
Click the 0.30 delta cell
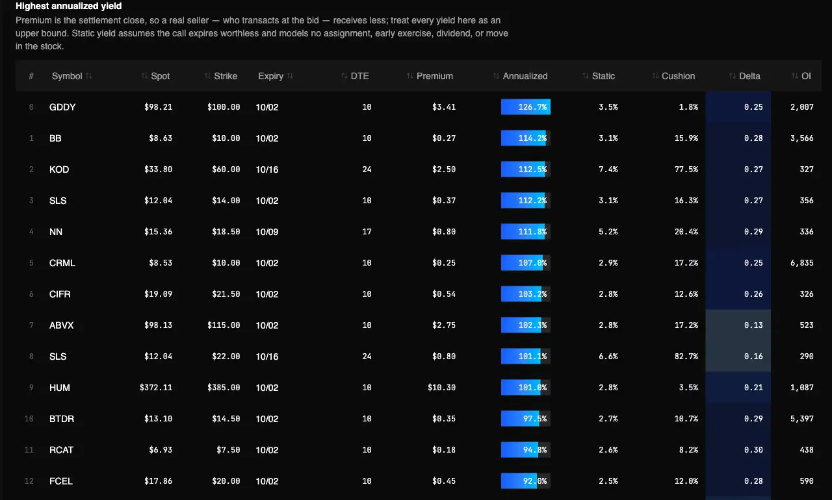coord(738,449)
